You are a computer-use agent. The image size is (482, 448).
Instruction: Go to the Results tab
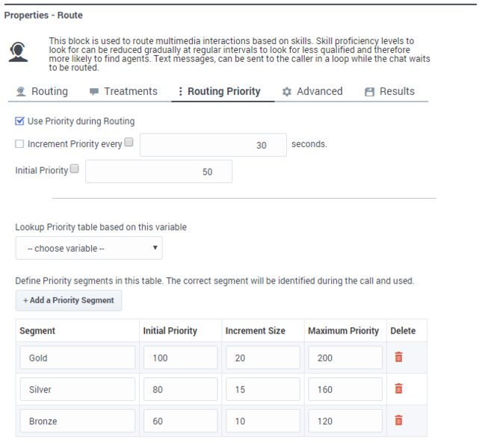click(x=389, y=92)
